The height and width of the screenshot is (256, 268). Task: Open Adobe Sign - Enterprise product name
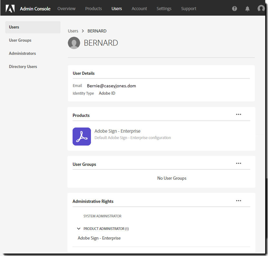pyautogui.click(x=117, y=131)
